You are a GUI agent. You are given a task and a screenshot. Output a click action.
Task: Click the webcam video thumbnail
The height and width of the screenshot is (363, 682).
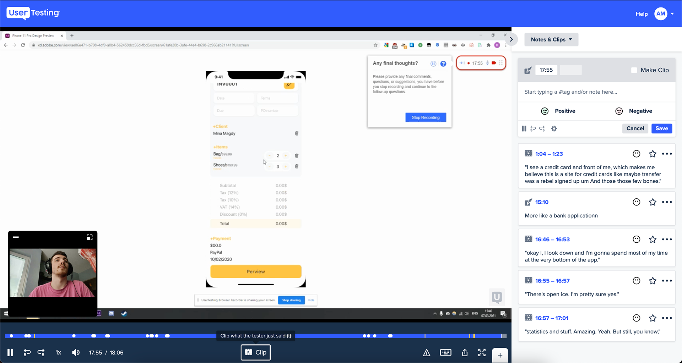click(53, 273)
